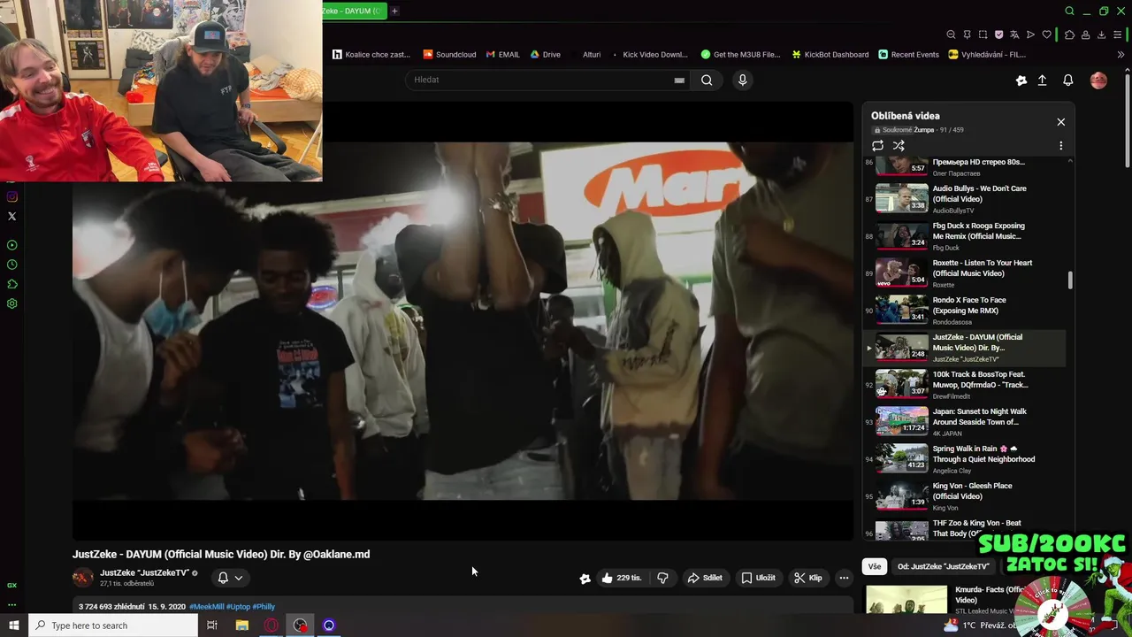This screenshot has height=637, width=1132.
Task: Dislike the video
Action: pyautogui.click(x=662, y=578)
